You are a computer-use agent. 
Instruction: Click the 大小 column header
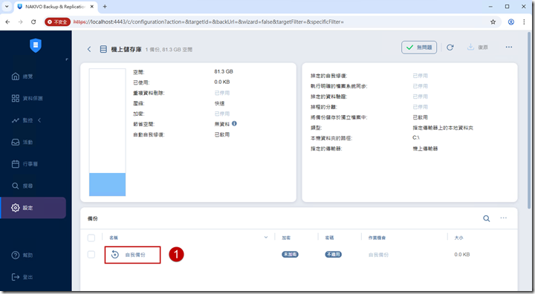pyautogui.click(x=458, y=238)
